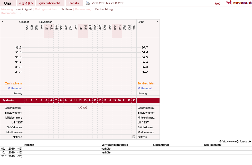Open the note icon in the Notizen row
This screenshot has width=252, height=165.
click(x=134, y=137)
